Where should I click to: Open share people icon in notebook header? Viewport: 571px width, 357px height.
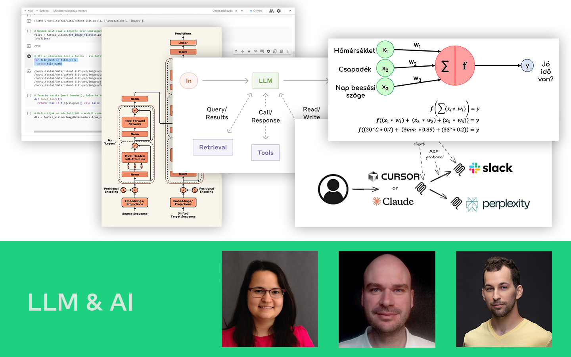coord(271,11)
